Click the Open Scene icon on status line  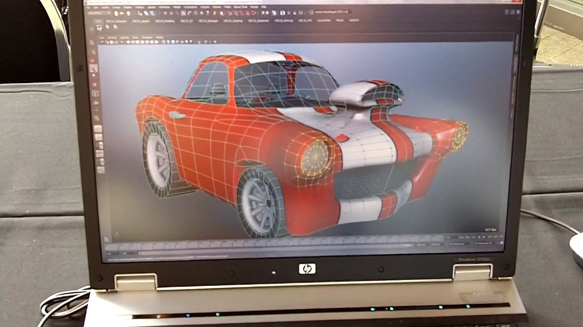(x=121, y=13)
